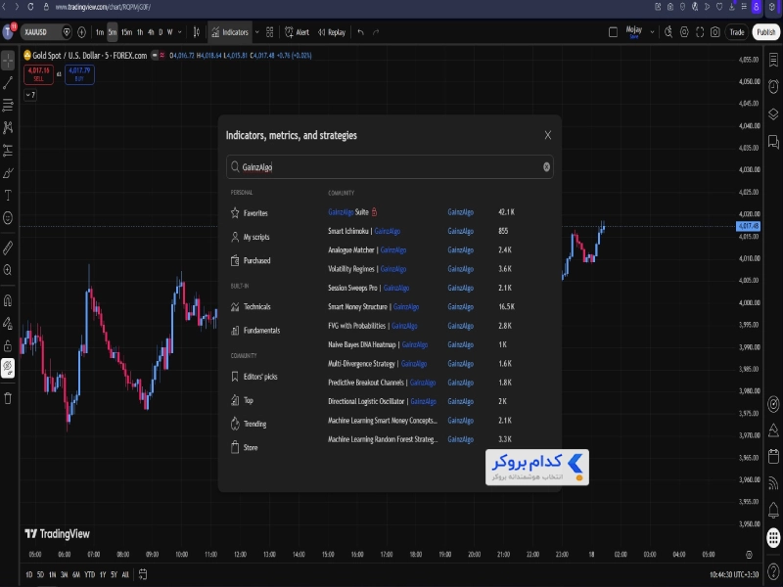Open the Editors' picks category
The height and width of the screenshot is (587, 783).
coord(254,377)
